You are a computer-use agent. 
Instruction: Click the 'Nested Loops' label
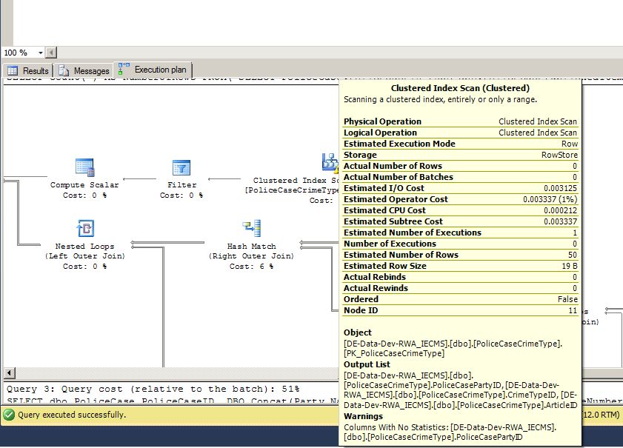click(84, 247)
